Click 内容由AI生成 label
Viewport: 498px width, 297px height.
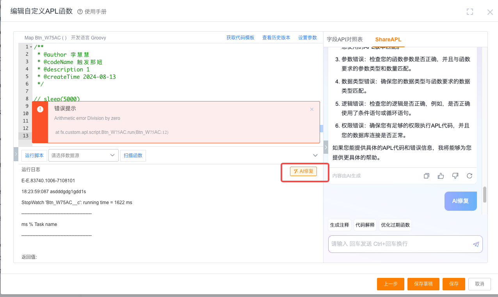347,176
